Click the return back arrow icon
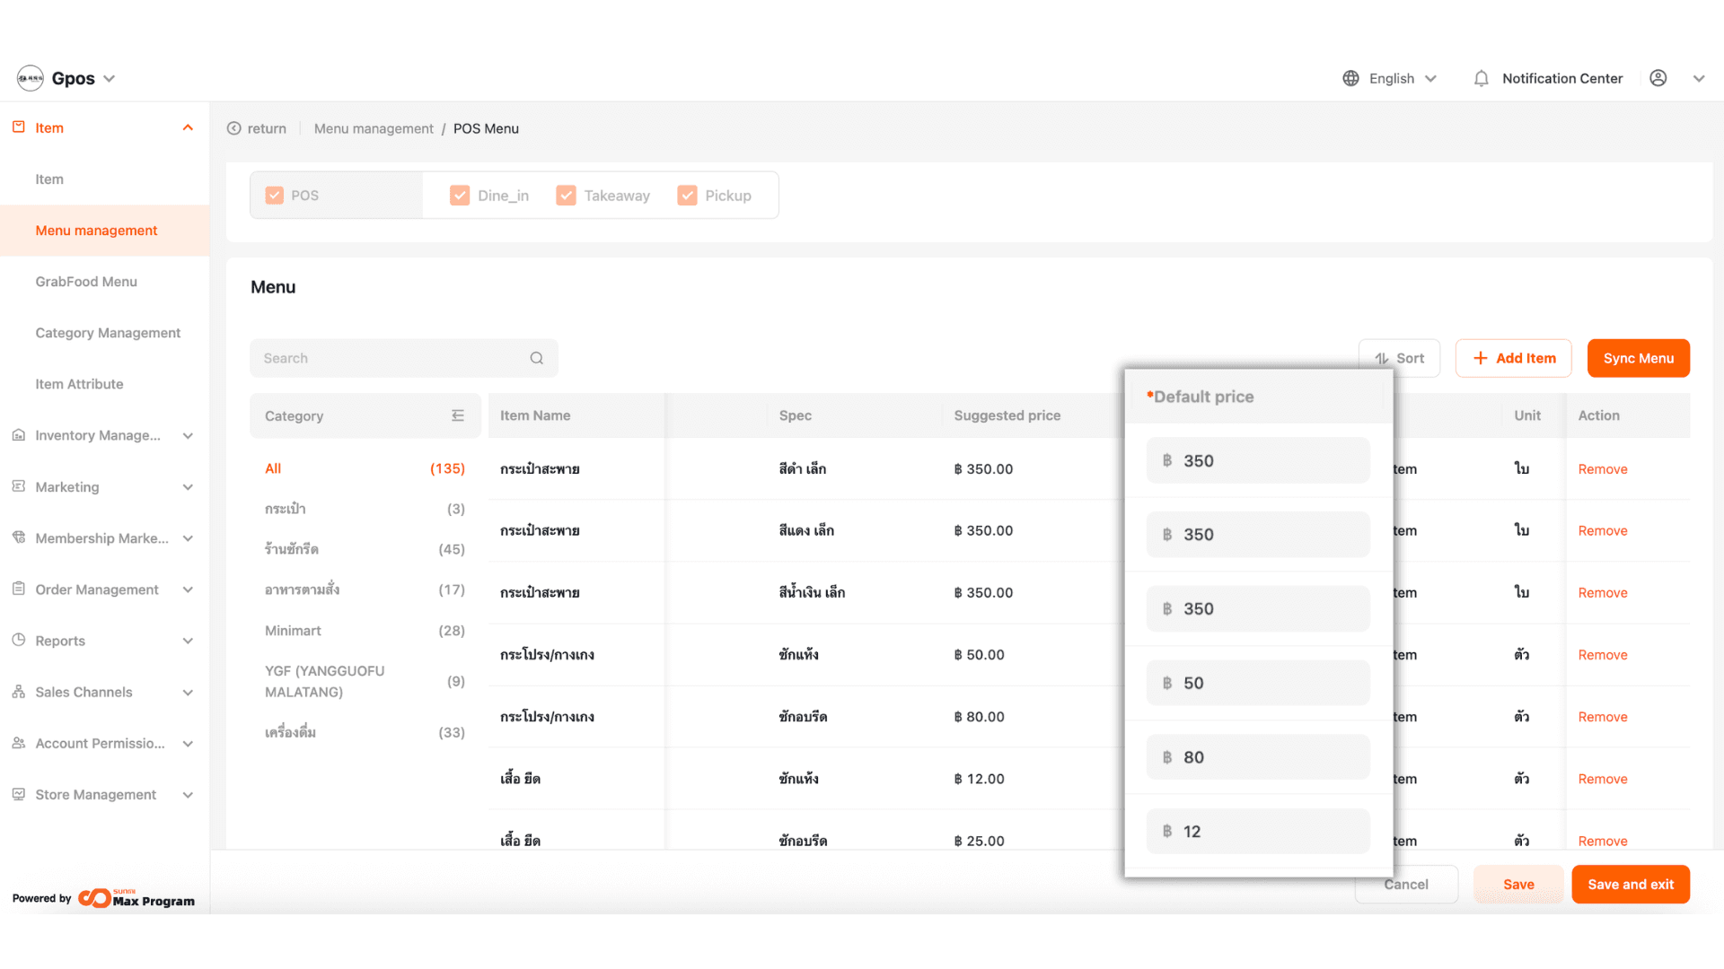 click(x=234, y=128)
